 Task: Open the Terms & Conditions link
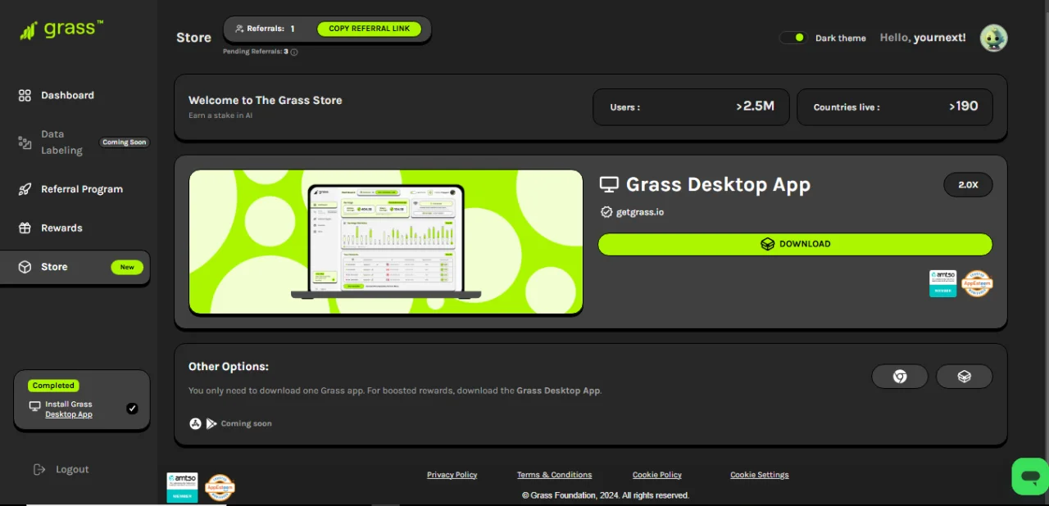554,475
